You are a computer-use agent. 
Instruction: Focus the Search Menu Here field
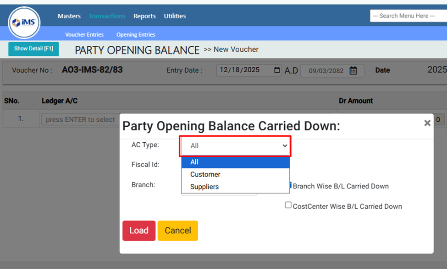[x=408, y=16]
